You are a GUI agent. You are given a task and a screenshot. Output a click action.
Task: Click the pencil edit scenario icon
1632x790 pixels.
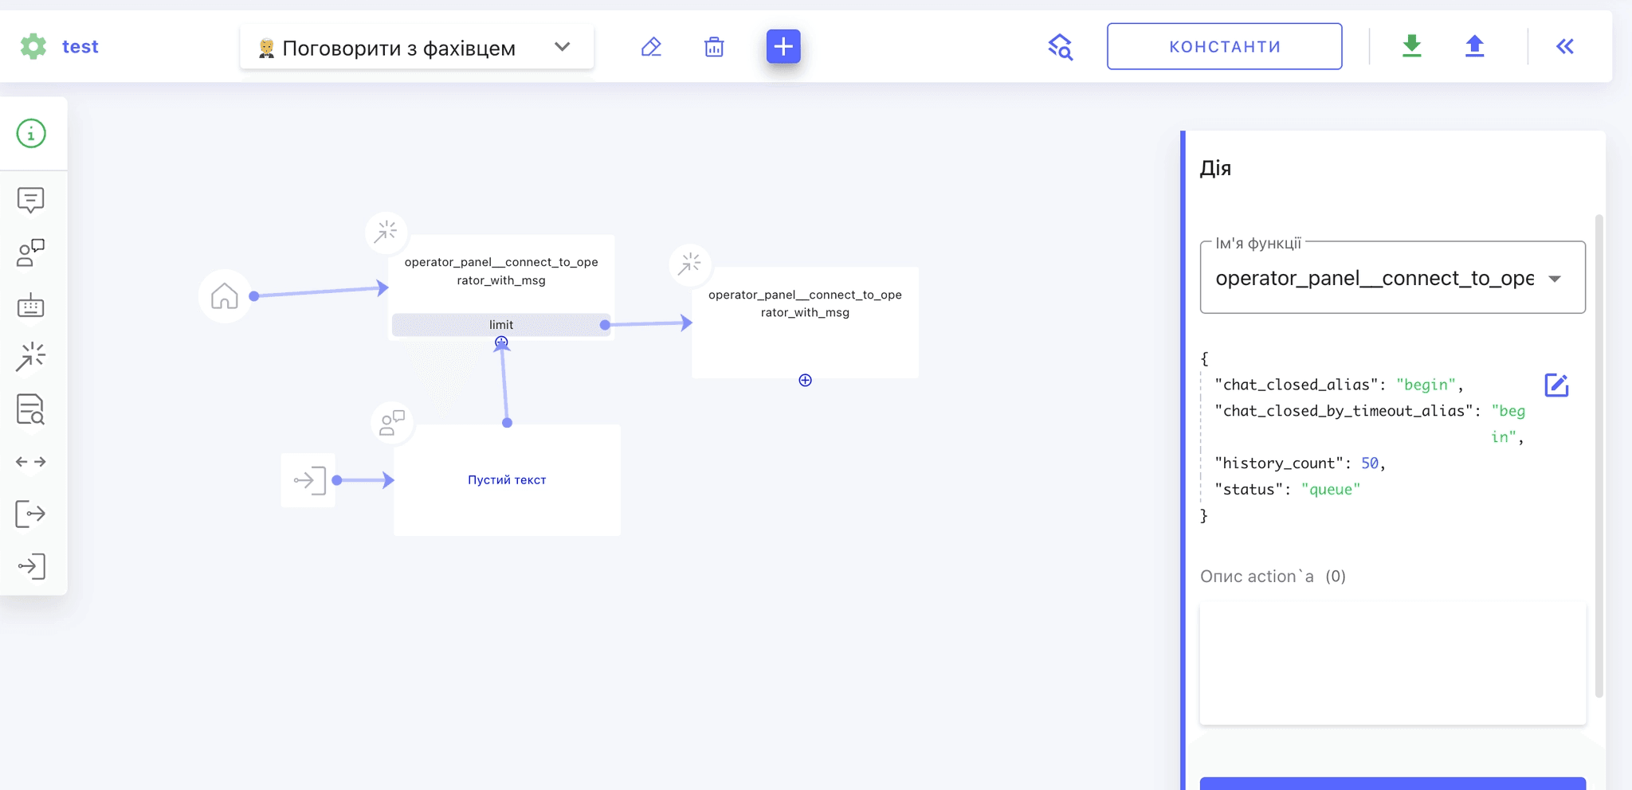651,47
